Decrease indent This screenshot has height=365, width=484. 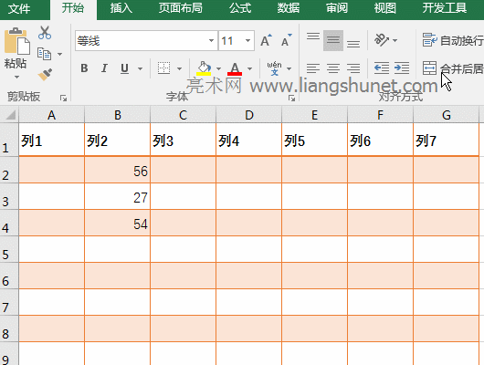[x=382, y=68]
